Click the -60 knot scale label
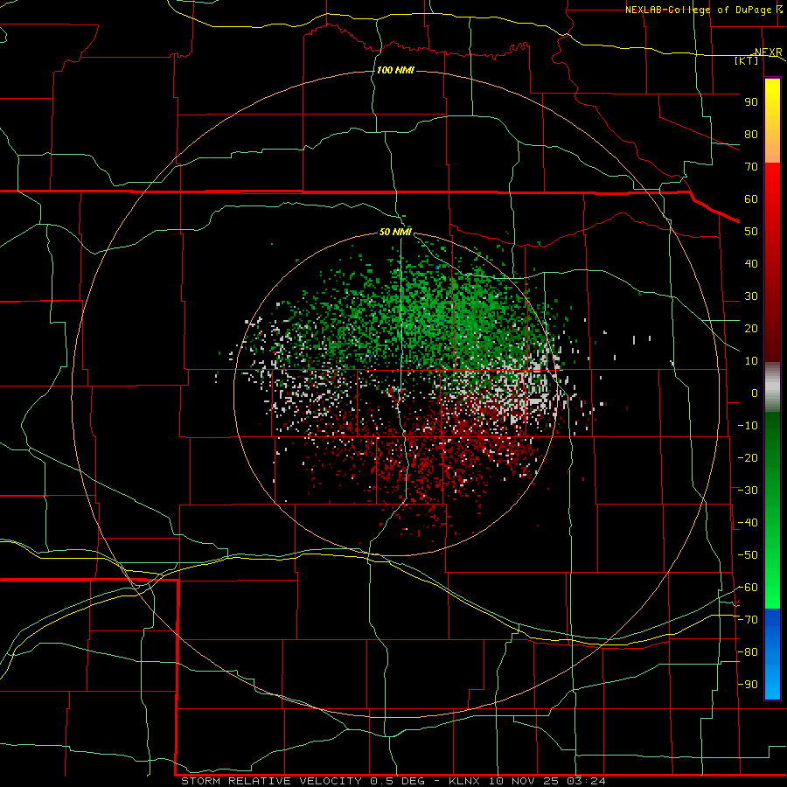 pyautogui.click(x=748, y=588)
